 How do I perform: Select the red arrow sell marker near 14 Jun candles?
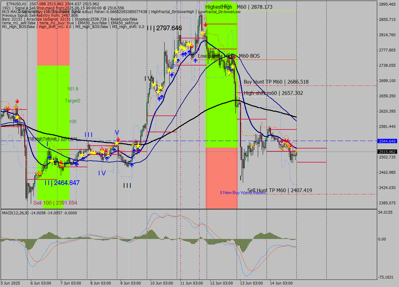point(282,141)
